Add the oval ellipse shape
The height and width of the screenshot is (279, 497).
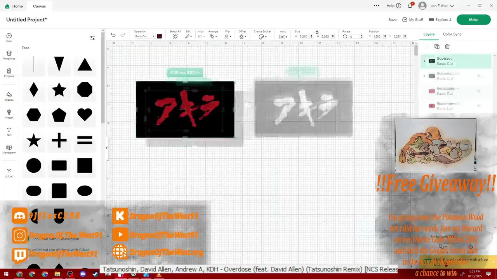click(85, 191)
